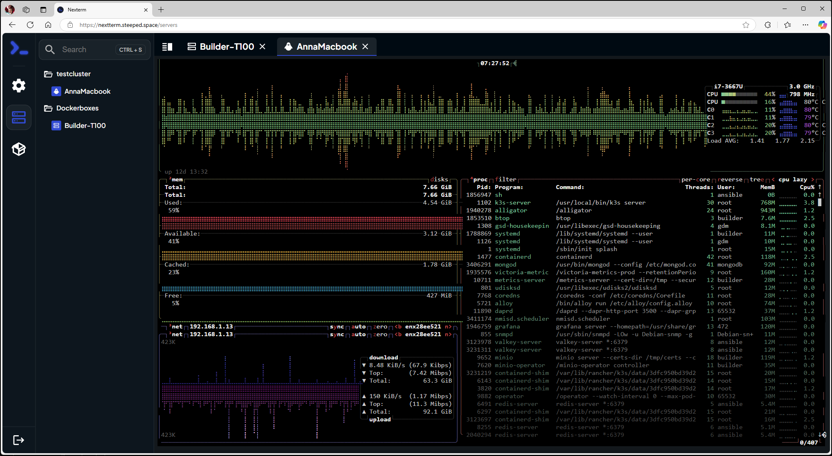The height and width of the screenshot is (456, 832).
Task: Close the Nexterm browser tab
Action: coord(146,9)
